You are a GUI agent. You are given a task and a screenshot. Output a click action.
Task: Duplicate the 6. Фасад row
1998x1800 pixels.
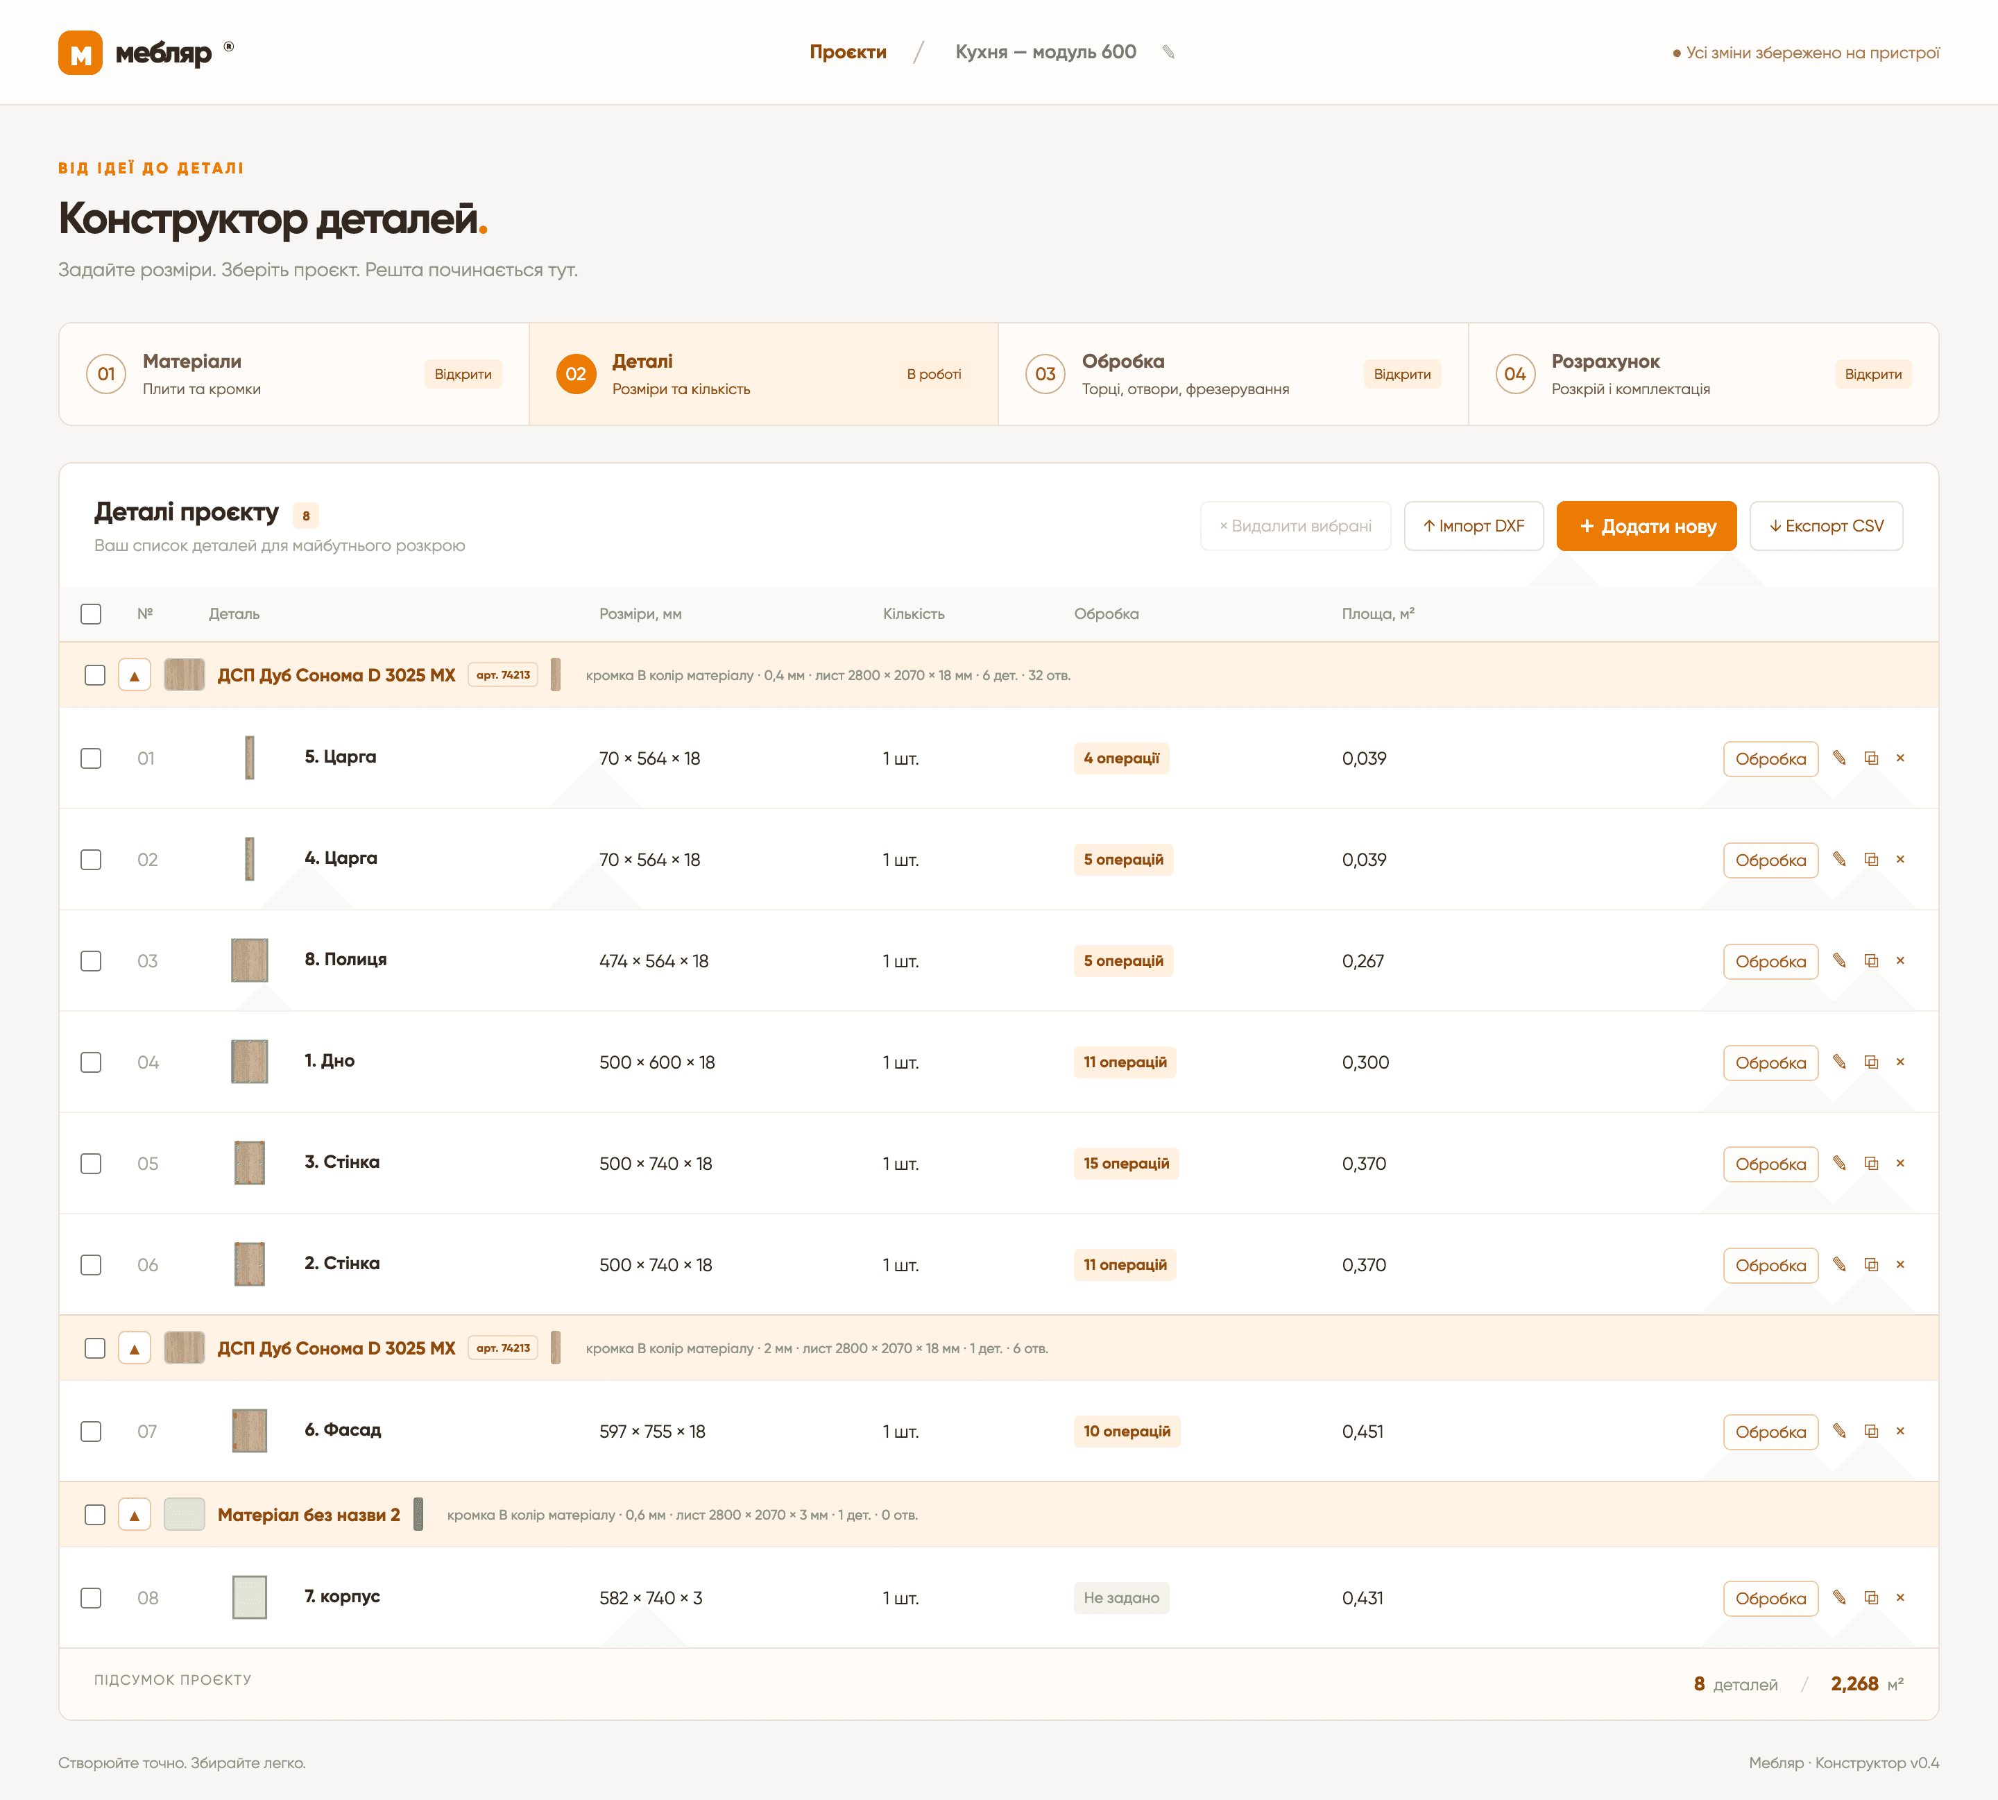(x=1872, y=1431)
